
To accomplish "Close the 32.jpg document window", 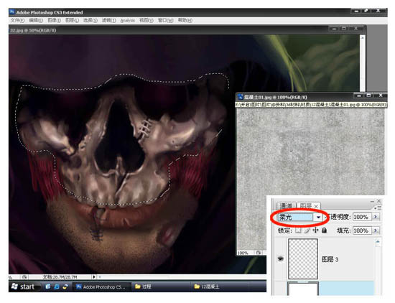I will click(x=355, y=29).
